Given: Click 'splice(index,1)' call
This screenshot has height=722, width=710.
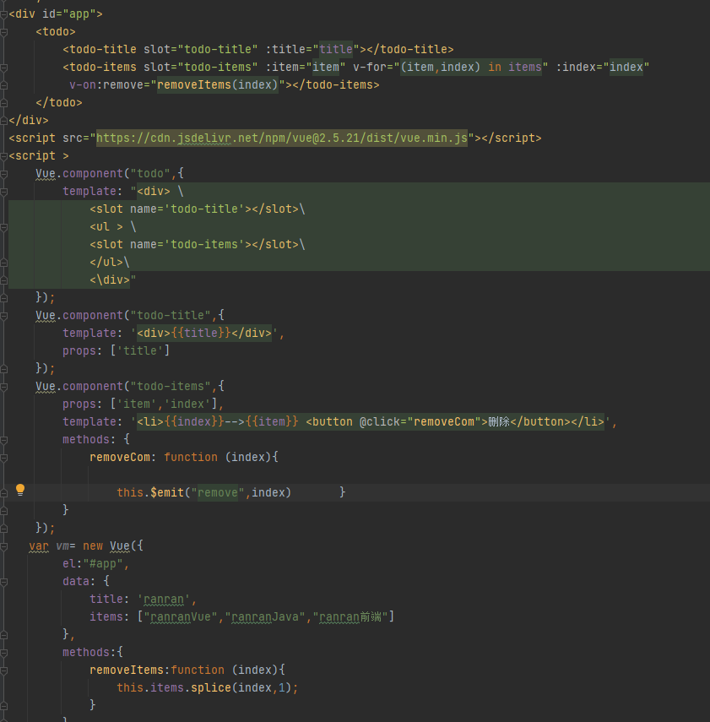Looking at the screenshot, I should [241, 688].
